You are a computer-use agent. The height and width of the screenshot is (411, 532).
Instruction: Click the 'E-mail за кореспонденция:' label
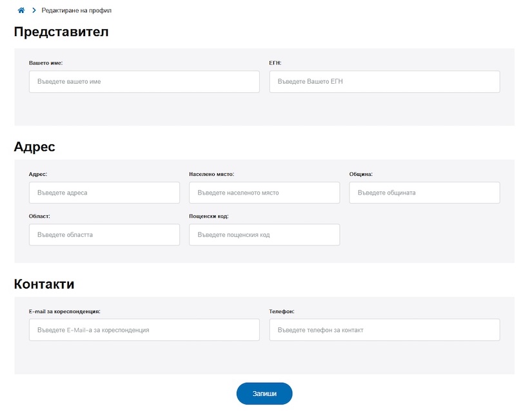click(64, 311)
